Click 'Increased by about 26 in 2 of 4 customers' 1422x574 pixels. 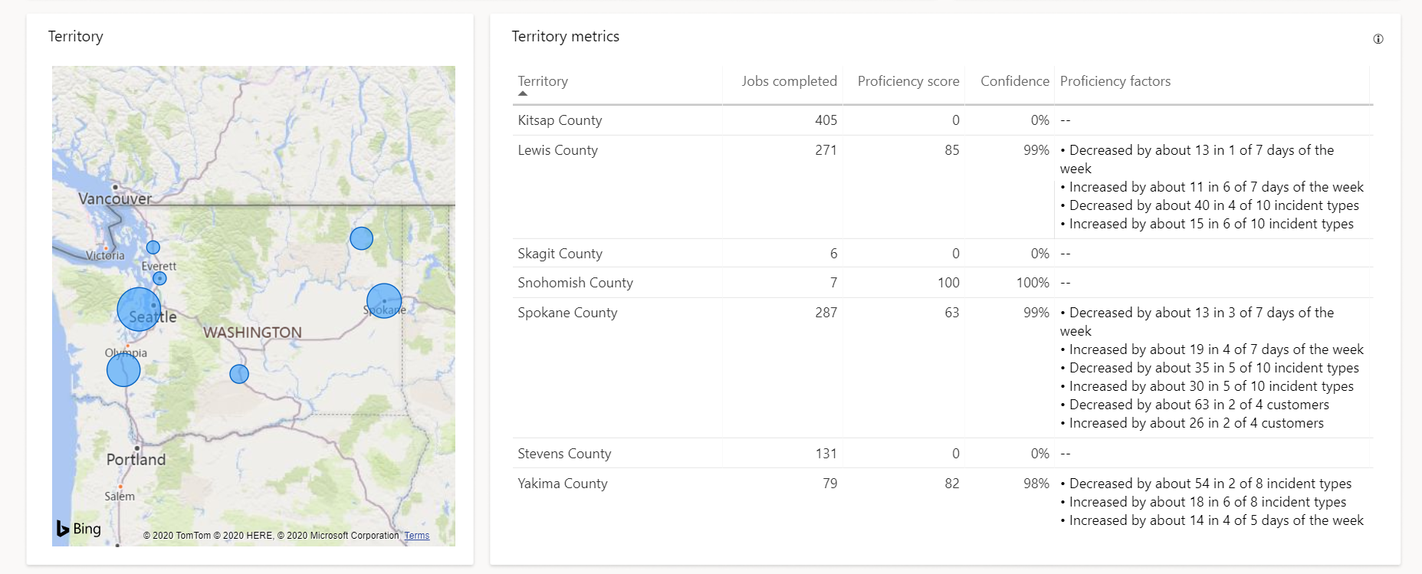pos(1192,423)
